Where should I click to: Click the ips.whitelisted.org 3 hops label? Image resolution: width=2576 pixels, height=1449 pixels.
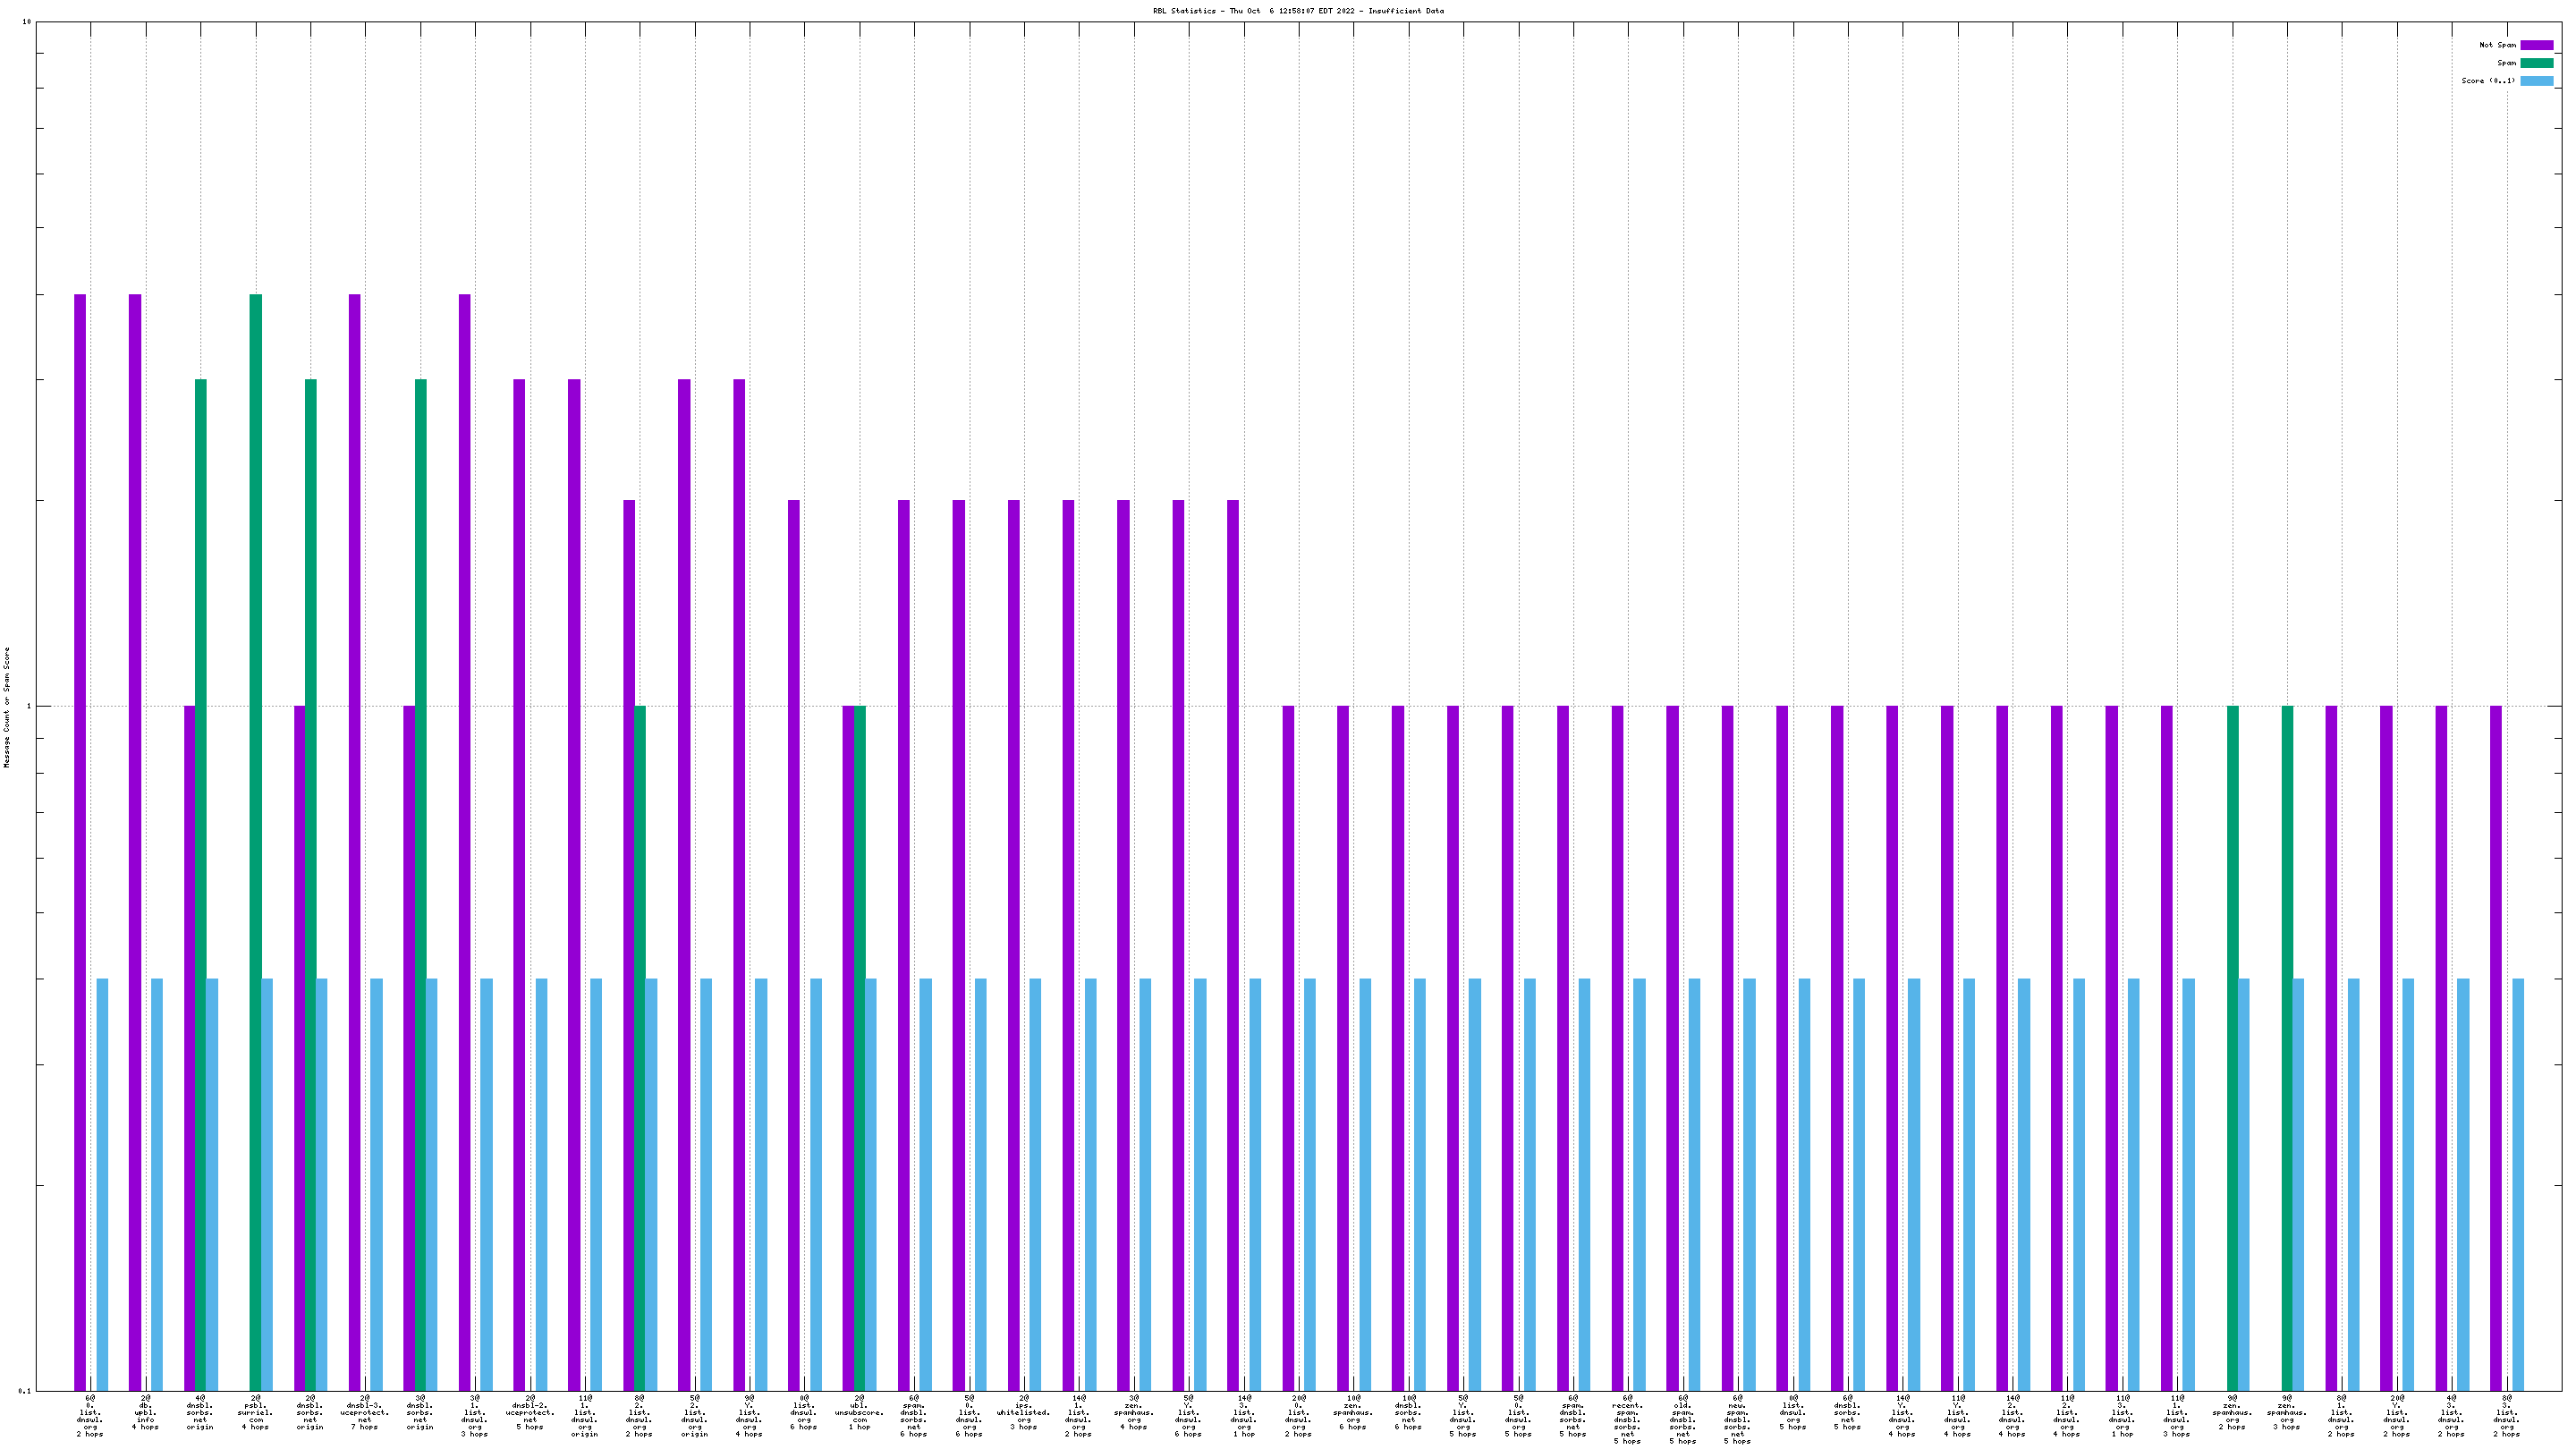1023,1412
